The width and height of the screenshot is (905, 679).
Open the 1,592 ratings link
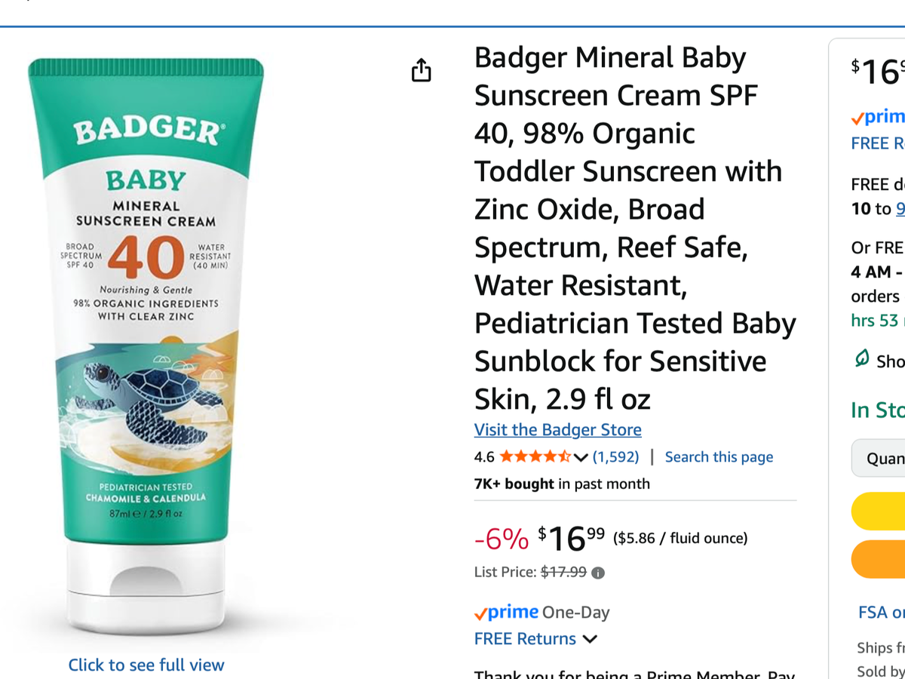click(615, 456)
